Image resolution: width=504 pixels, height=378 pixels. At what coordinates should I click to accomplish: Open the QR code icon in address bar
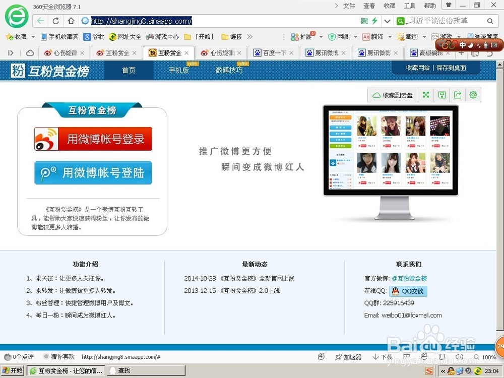pos(364,21)
